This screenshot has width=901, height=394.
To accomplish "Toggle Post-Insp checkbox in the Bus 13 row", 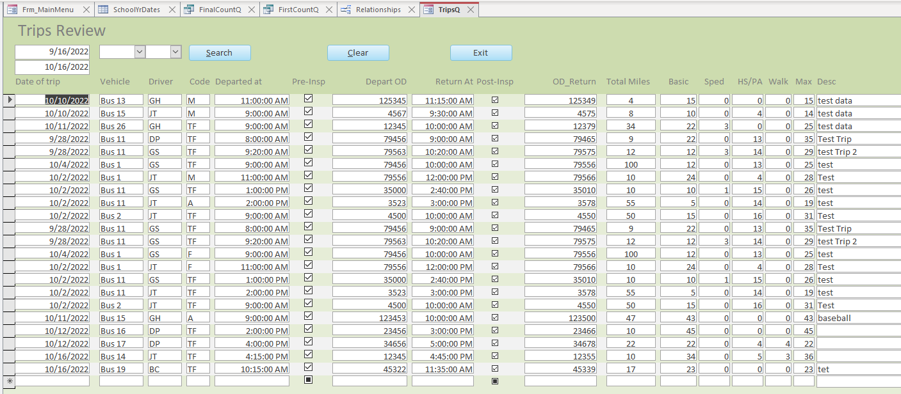I will tap(495, 100).
